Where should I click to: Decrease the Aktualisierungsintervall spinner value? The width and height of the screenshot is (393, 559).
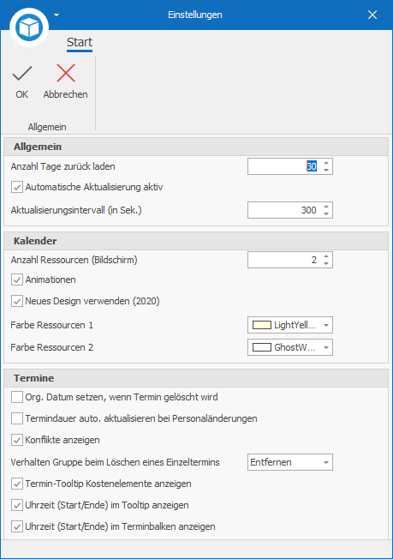point(326,213)
